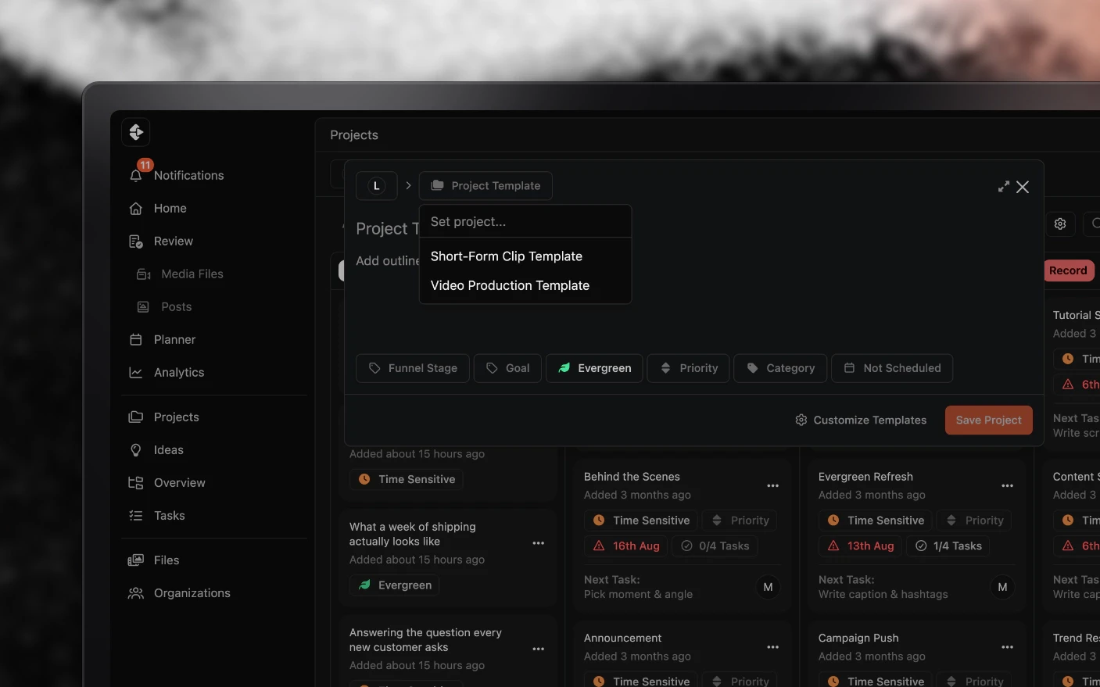The image size is (1100, 687).
Task: Open Review section in sidebar
Action: click(173, 242)
